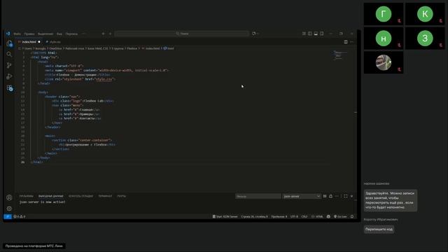Toggle the bottom panel from the title bar
This screenshot has width=448, height=252.
[316, 34]
